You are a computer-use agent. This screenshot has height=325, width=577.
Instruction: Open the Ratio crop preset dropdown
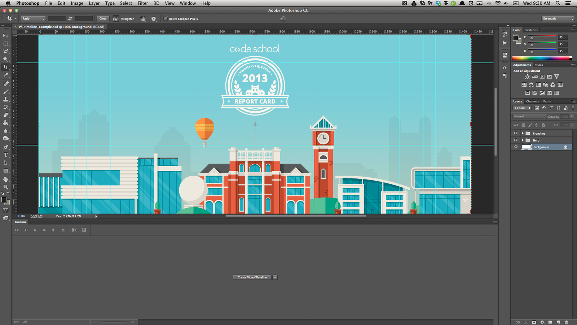click(33, 18)
